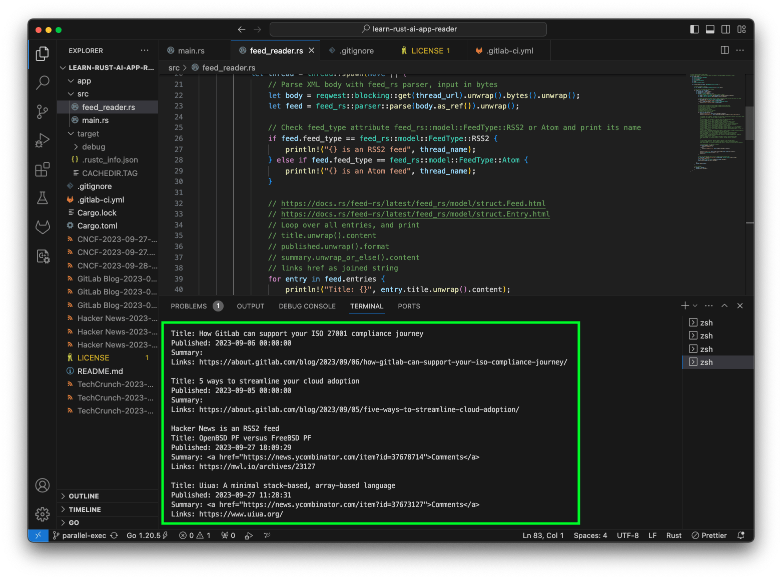
Task: Open the PROBLEMS panel tab
Action: point(197,306)
